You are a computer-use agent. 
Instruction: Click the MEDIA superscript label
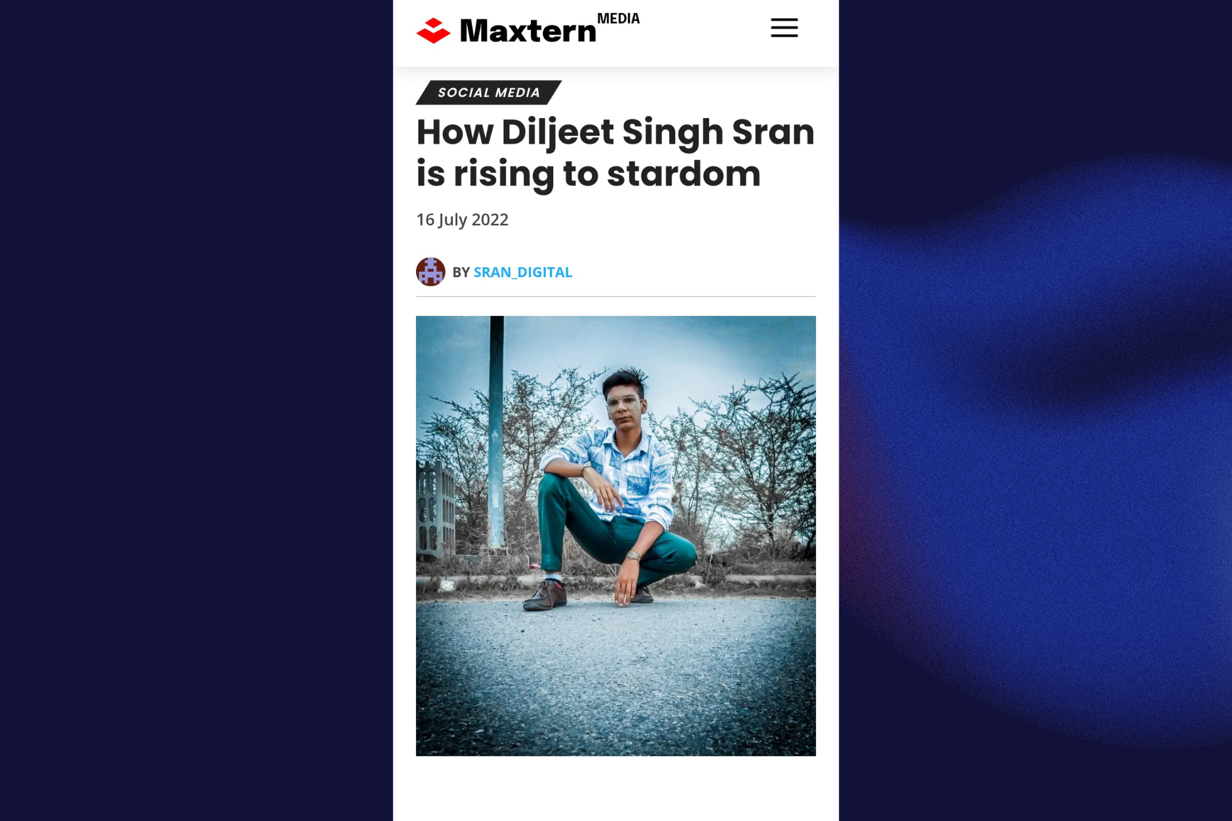pyautogui.click(x=618, y=19)
